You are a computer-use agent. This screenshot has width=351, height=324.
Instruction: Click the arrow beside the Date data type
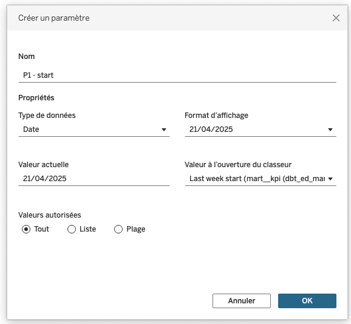[164, 129]
